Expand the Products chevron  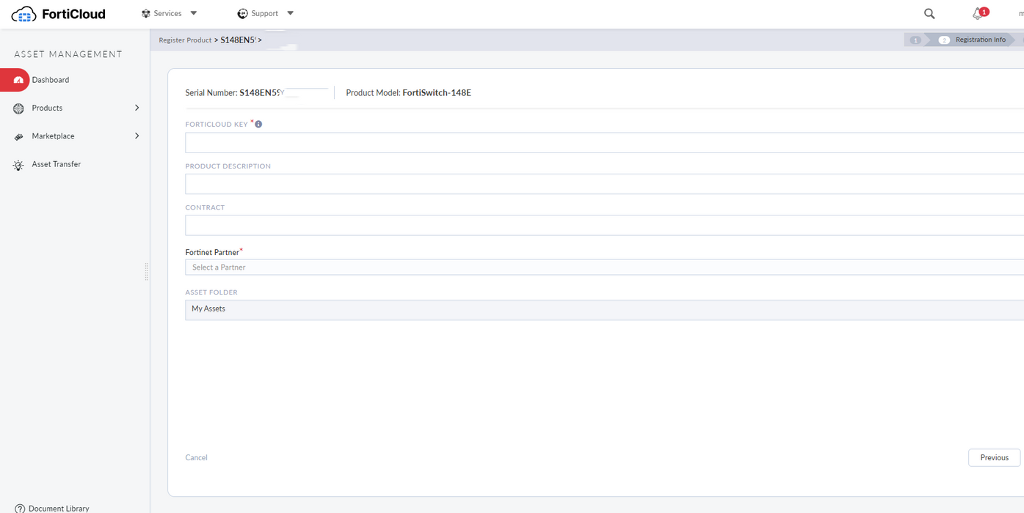(x=137, y=108)
